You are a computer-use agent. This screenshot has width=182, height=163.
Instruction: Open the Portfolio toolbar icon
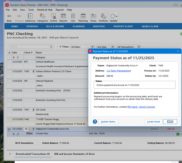click(103, 16)
